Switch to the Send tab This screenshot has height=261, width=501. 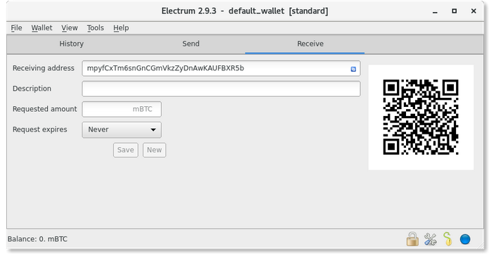pos(191,44)
